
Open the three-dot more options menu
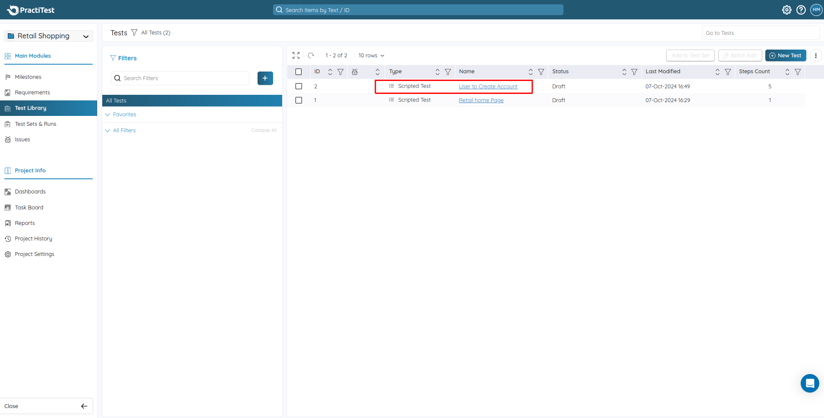click(x=815, y=56)
